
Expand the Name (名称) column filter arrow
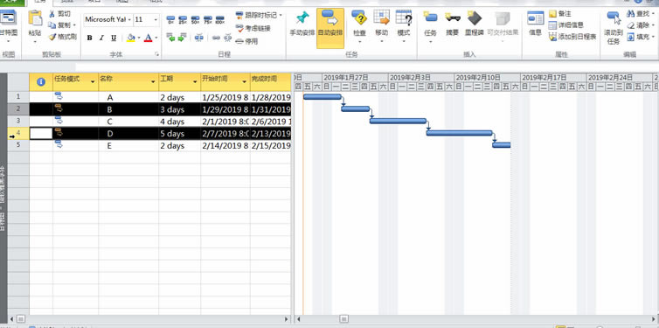point(153,81)
